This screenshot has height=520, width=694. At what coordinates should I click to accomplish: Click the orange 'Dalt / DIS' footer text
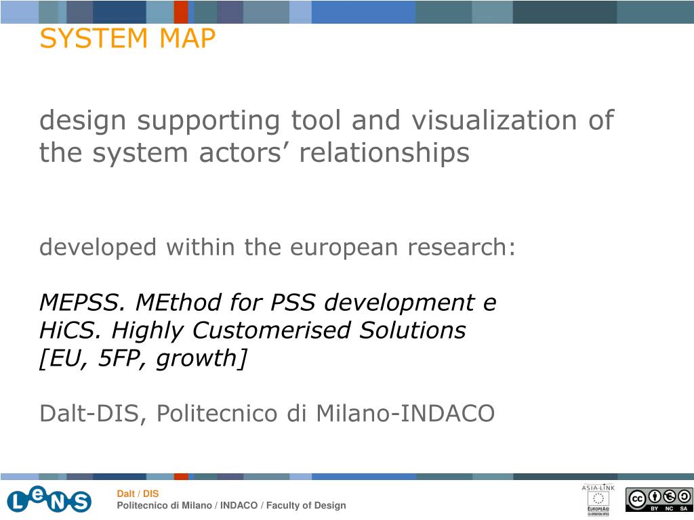click(138, 494)
